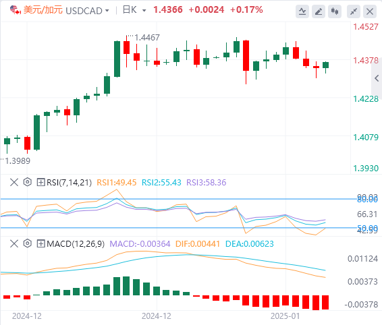Switch chart style with candlestick icon
382x325 pixels.
335,11
